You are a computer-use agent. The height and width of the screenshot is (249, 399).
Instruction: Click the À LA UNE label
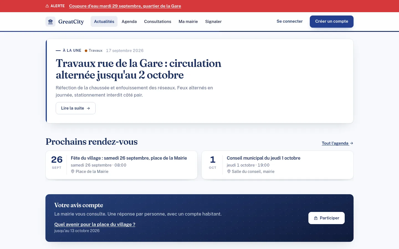72,51
